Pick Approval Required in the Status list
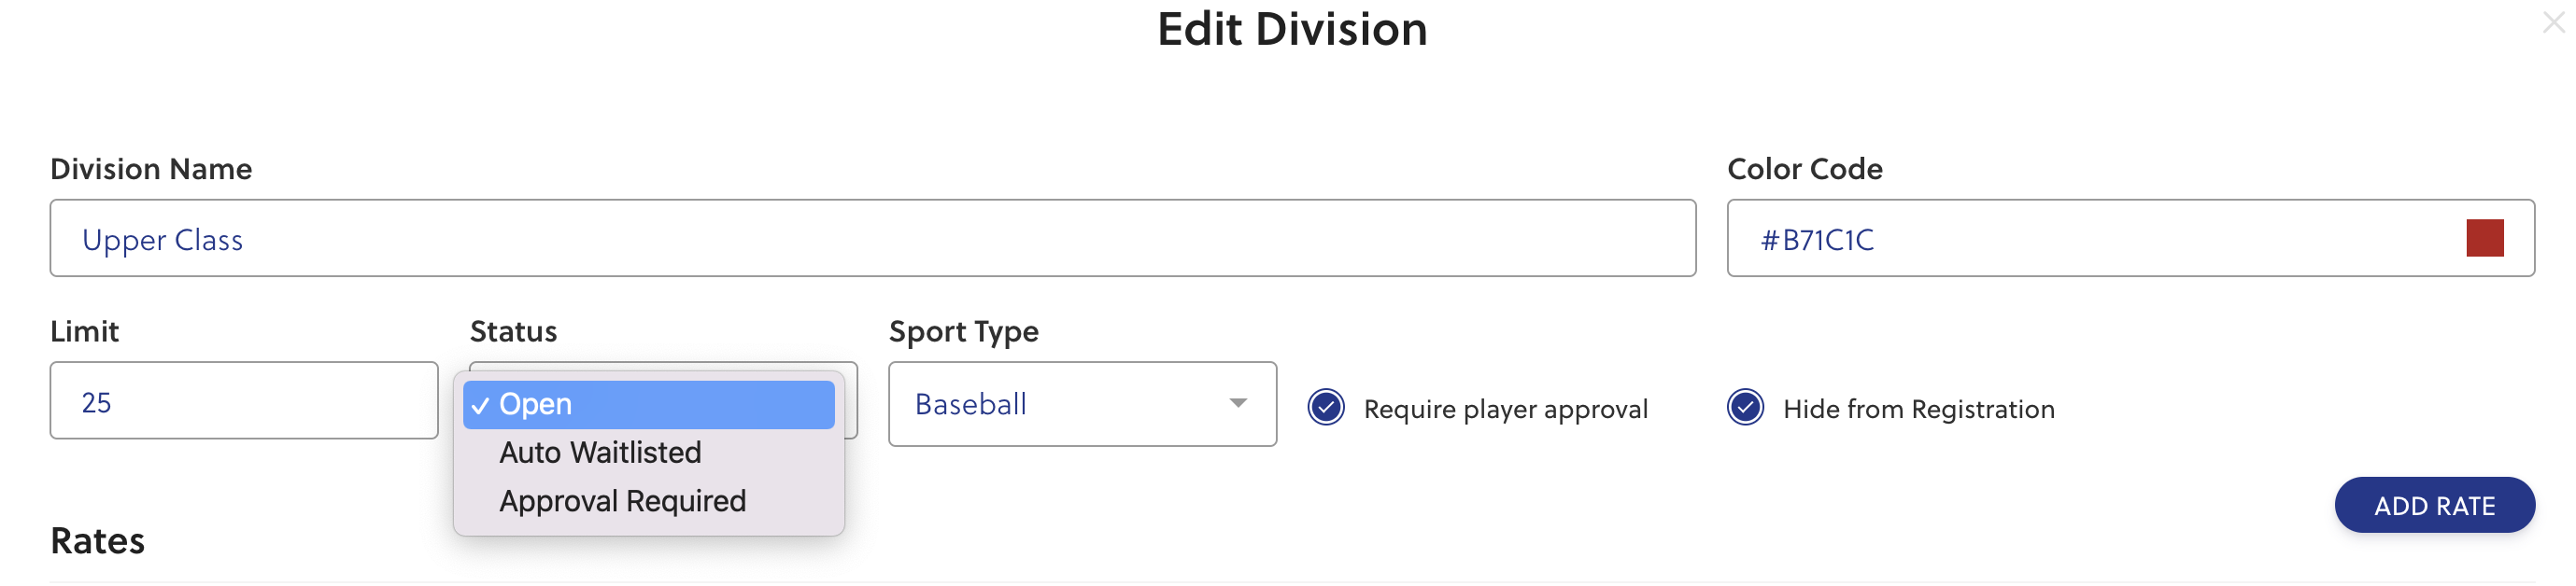This screenshot has height=586, width=2576. tap(622, 501)
